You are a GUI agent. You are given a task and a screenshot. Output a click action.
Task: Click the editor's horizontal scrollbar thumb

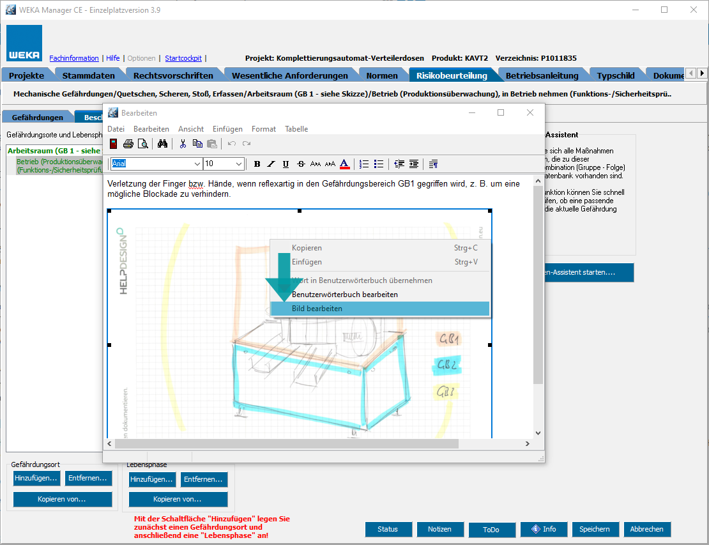pyautogui.click(x=287, y=443)
